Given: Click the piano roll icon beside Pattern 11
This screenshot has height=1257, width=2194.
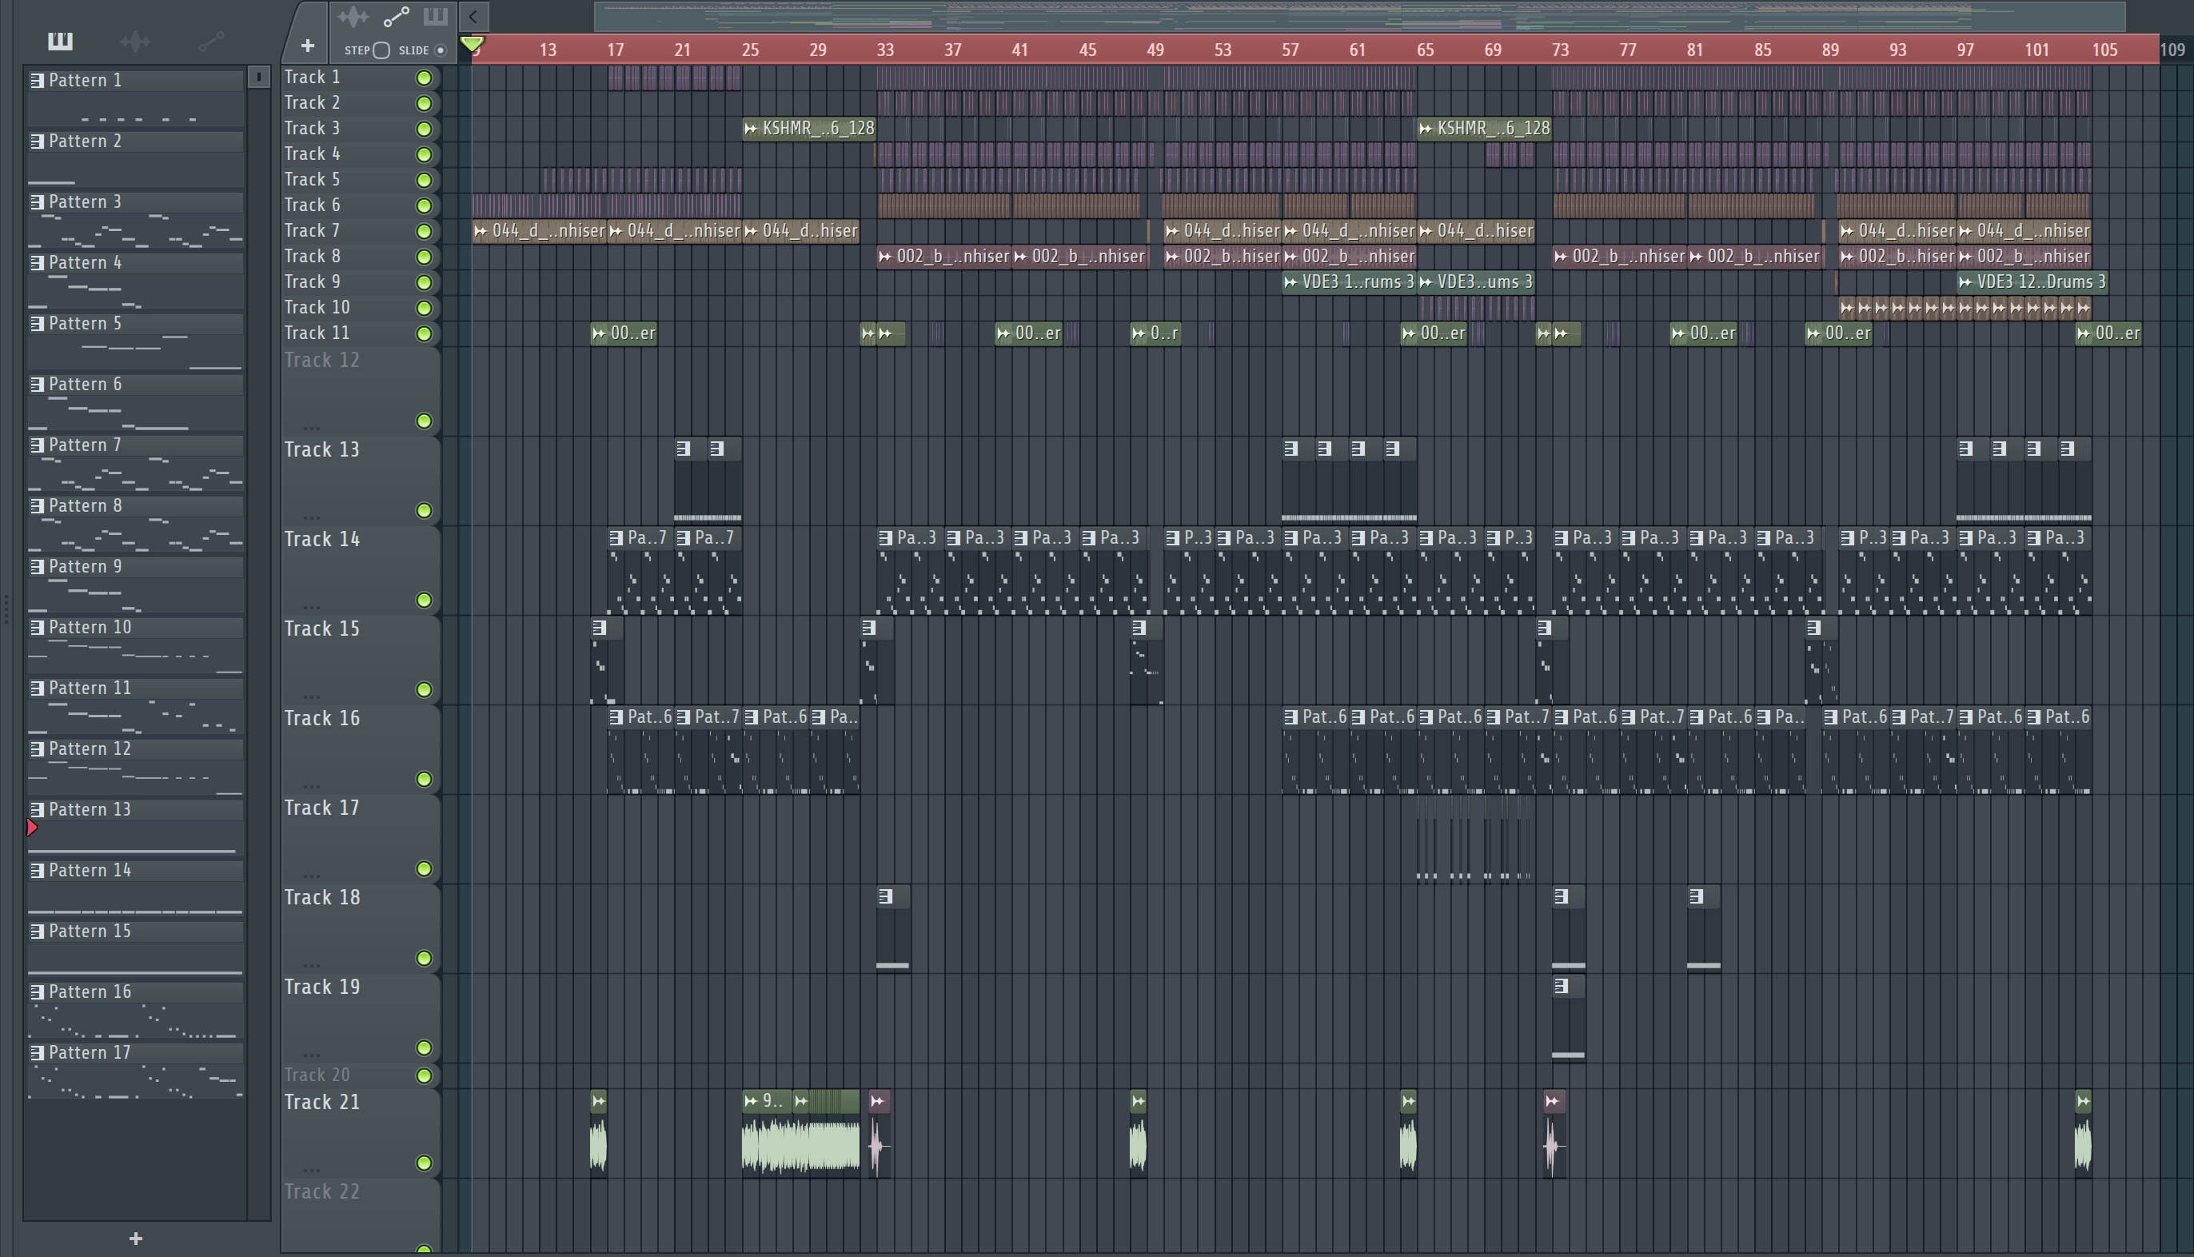Looking at the screenshot, I should click(37, 688).
